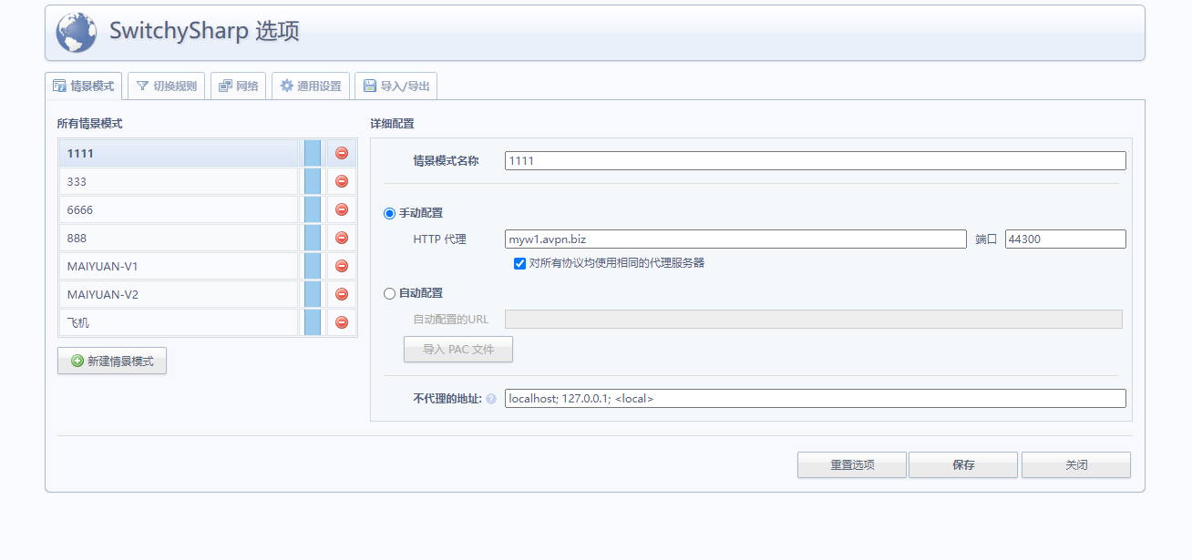1192x560 pixels.
Task: Open the 导入/导出 tab
Action: point(396,87)
